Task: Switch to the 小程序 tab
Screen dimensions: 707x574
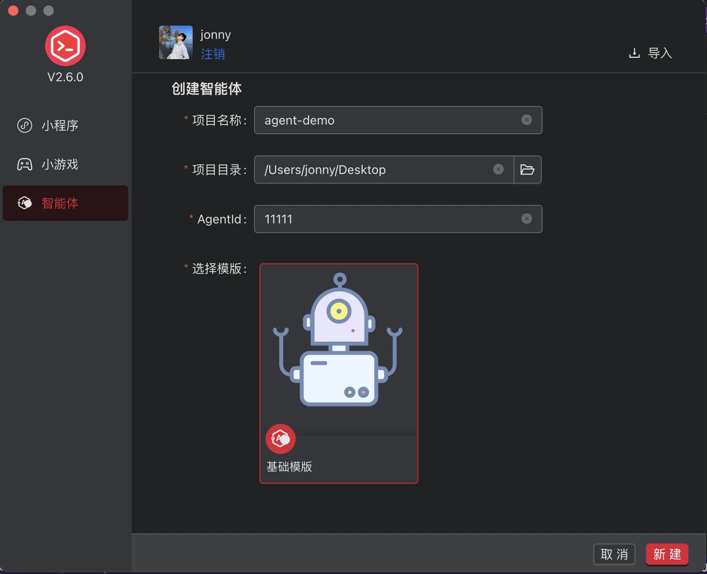Action: click(59, 125)
